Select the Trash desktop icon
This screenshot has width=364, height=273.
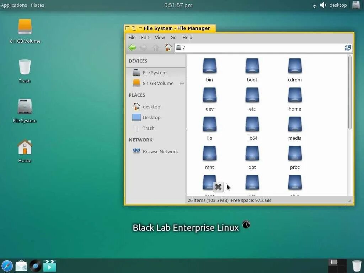coord(25,71)
